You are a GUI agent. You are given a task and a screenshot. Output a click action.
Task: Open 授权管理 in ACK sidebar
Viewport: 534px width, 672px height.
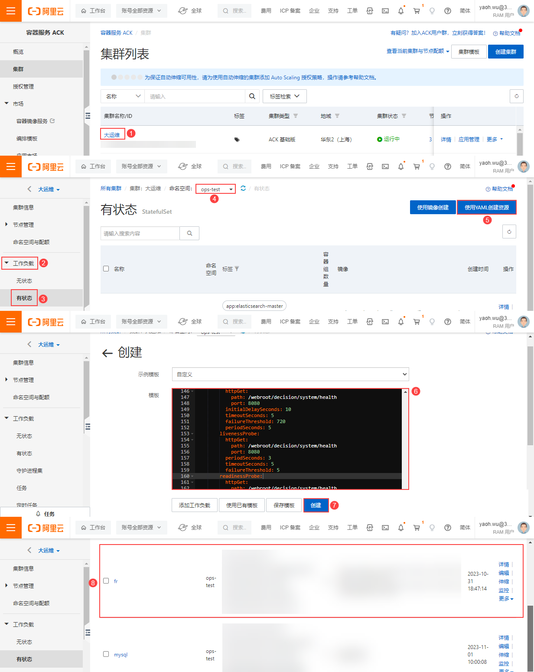(23, 86)
